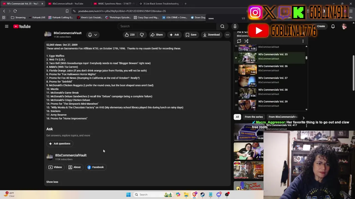Switch to WABC Eyewitness News tab
355x199 pixels.
pyautogui.click(x=114, y=4)
